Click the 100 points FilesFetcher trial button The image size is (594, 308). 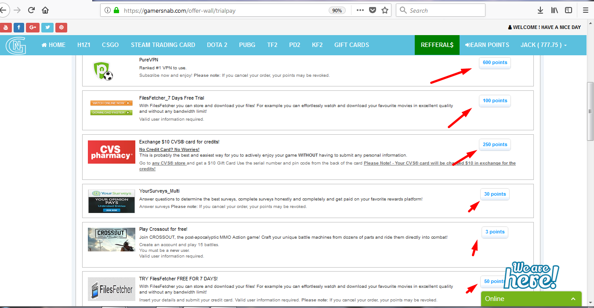(495, 101)
